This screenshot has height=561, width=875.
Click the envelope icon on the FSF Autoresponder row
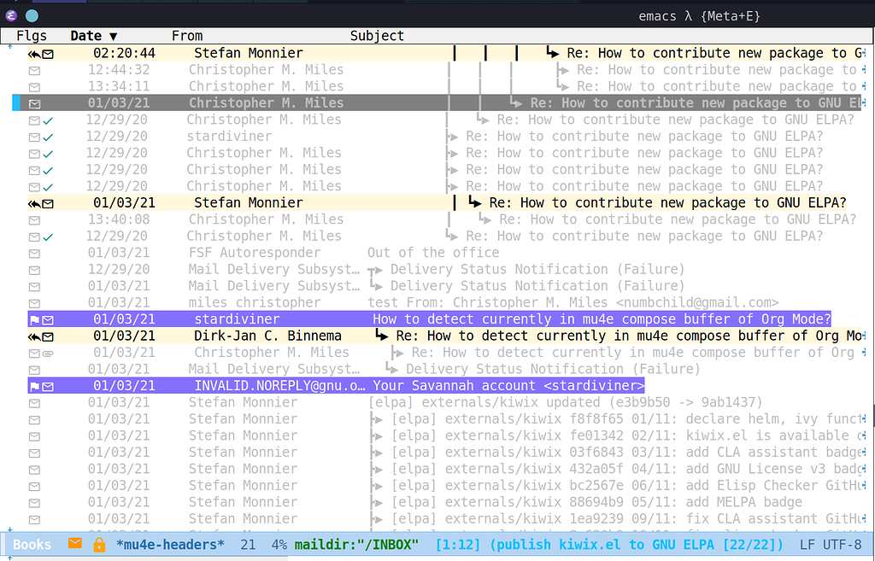pos(33,252)
